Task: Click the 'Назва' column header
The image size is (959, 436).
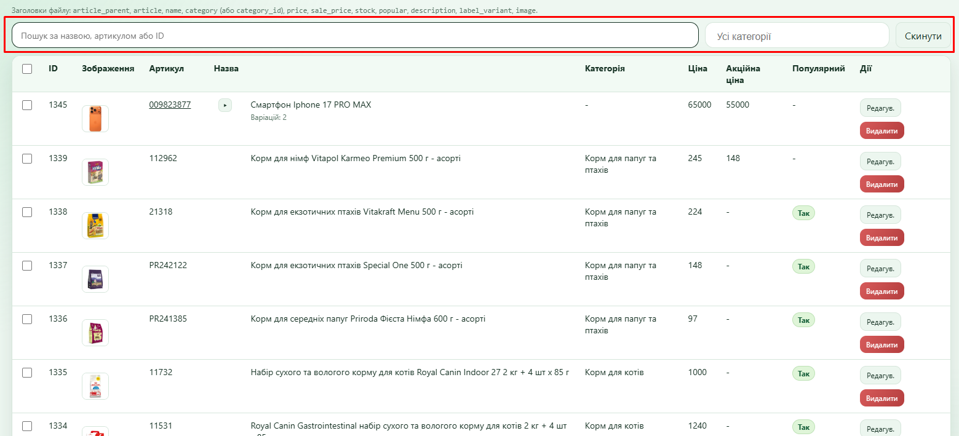Action: pyautogui.click(x=226, y=68)
